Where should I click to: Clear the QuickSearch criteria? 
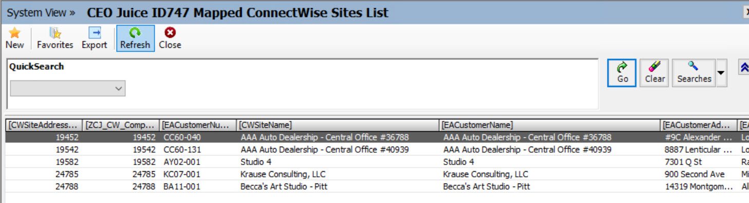click(x=654, y=73)
